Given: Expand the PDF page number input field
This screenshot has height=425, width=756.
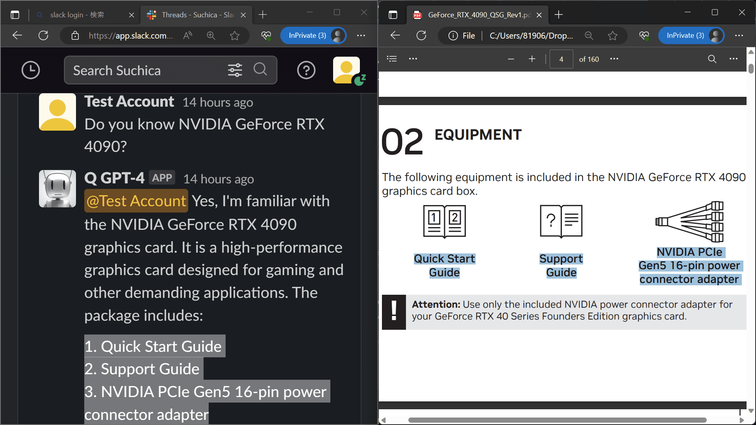Looking at the screenshot, I should pos(561,59).
